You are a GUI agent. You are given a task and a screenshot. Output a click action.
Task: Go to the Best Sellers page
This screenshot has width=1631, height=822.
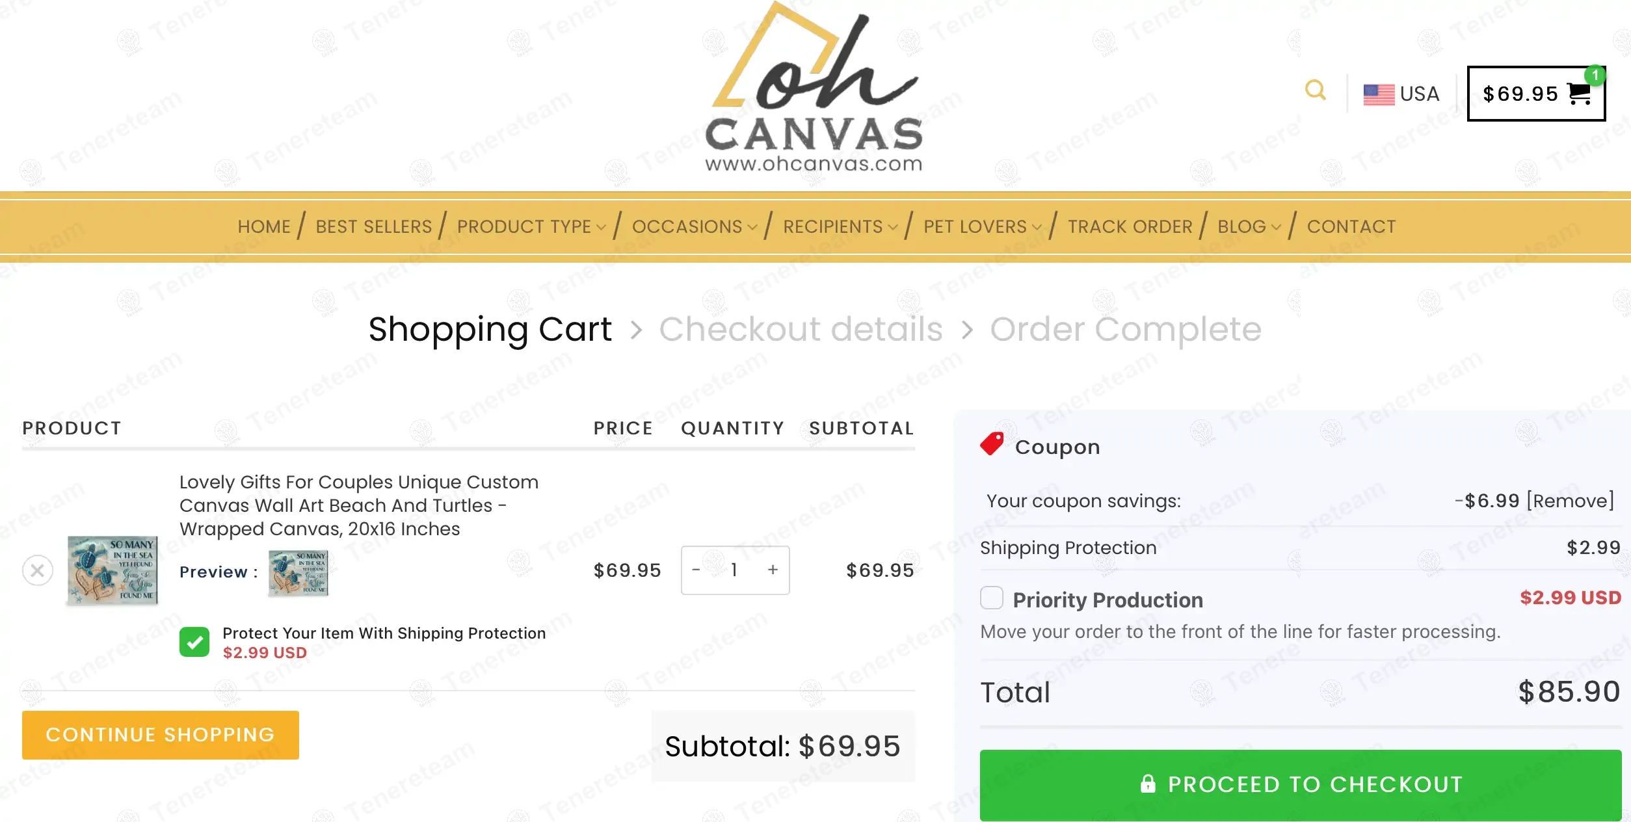pyautogui.click(x=373, y=226)
